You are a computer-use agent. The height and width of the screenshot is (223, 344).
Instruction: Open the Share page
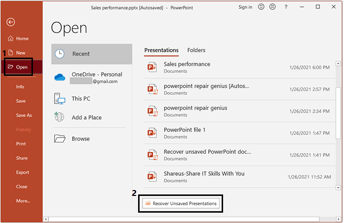point(22,158)
